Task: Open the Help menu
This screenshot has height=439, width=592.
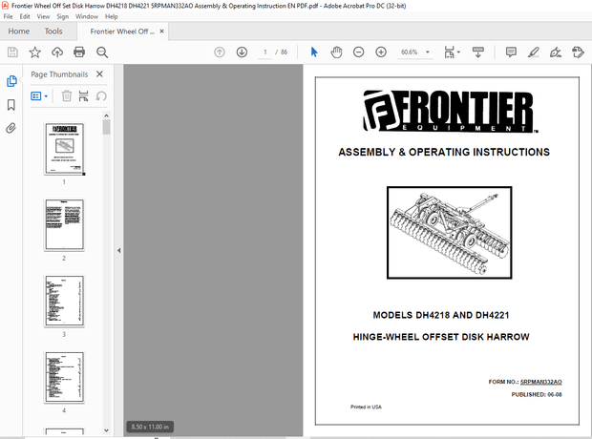Action: 112,16
